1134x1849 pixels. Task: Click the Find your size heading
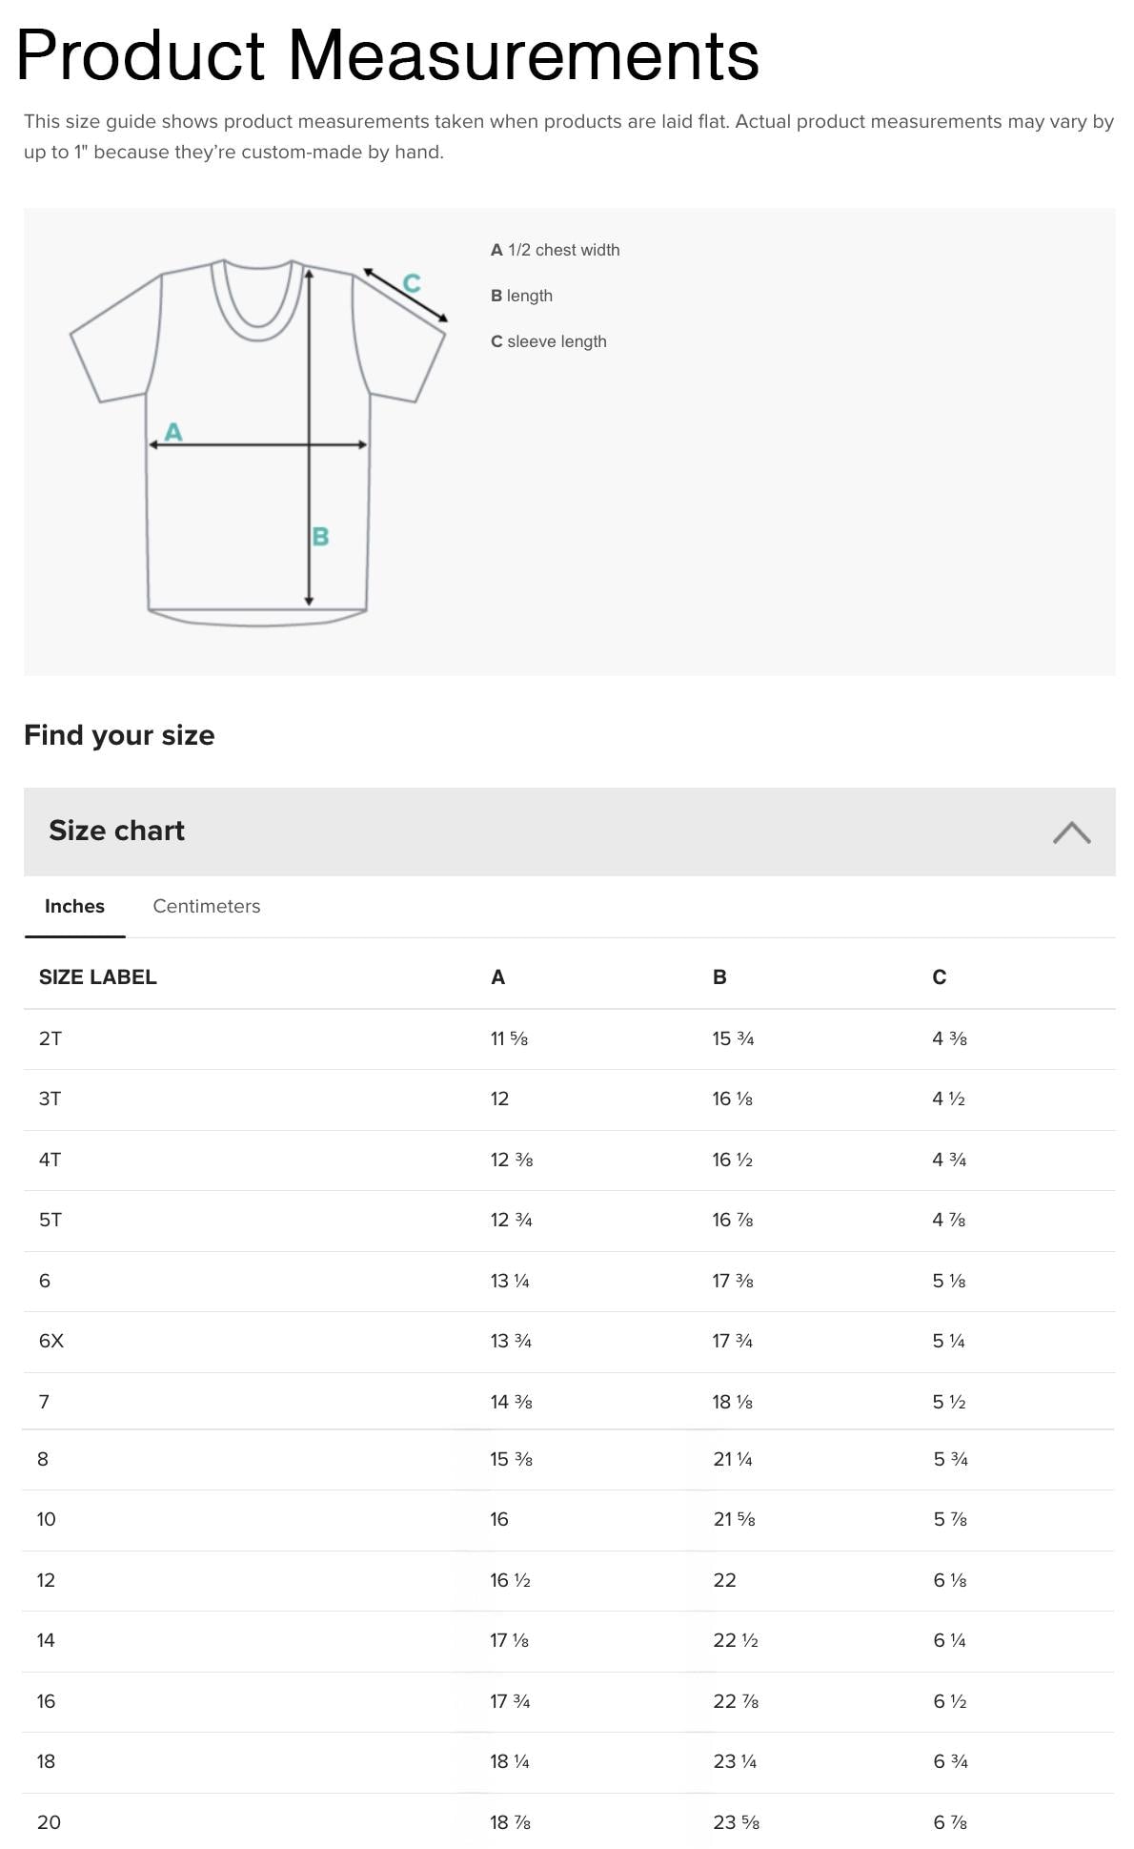(120, 734)
